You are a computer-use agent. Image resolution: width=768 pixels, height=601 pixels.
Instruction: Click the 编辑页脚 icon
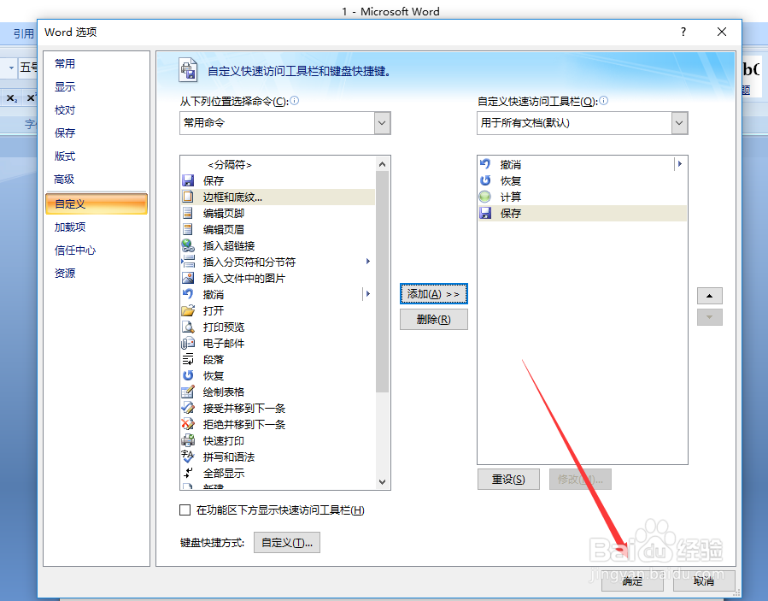tap(188, 213)
